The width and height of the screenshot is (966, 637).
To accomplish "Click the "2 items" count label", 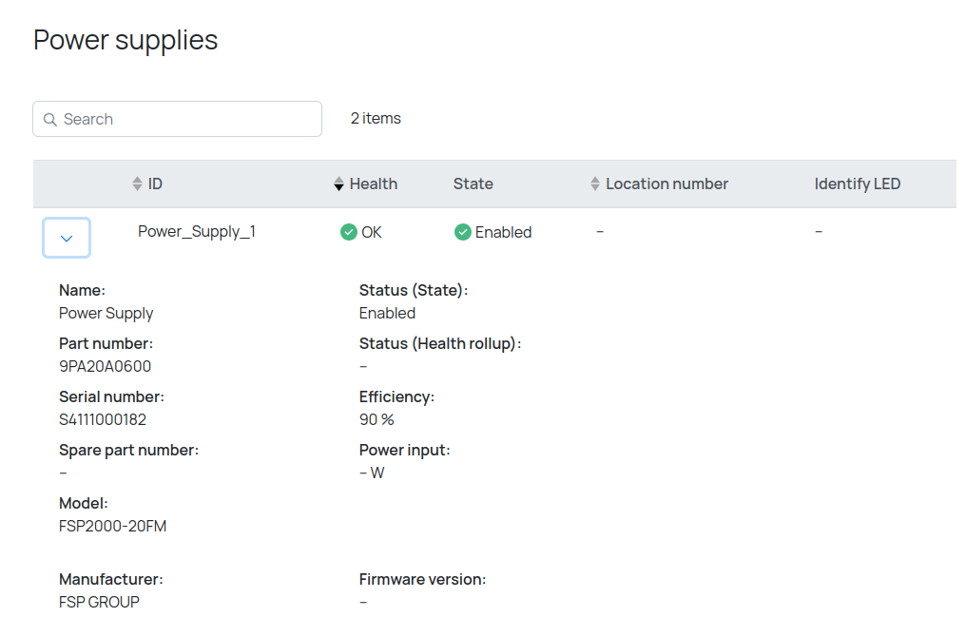I will pyautogui.click(x=376, y=119).
